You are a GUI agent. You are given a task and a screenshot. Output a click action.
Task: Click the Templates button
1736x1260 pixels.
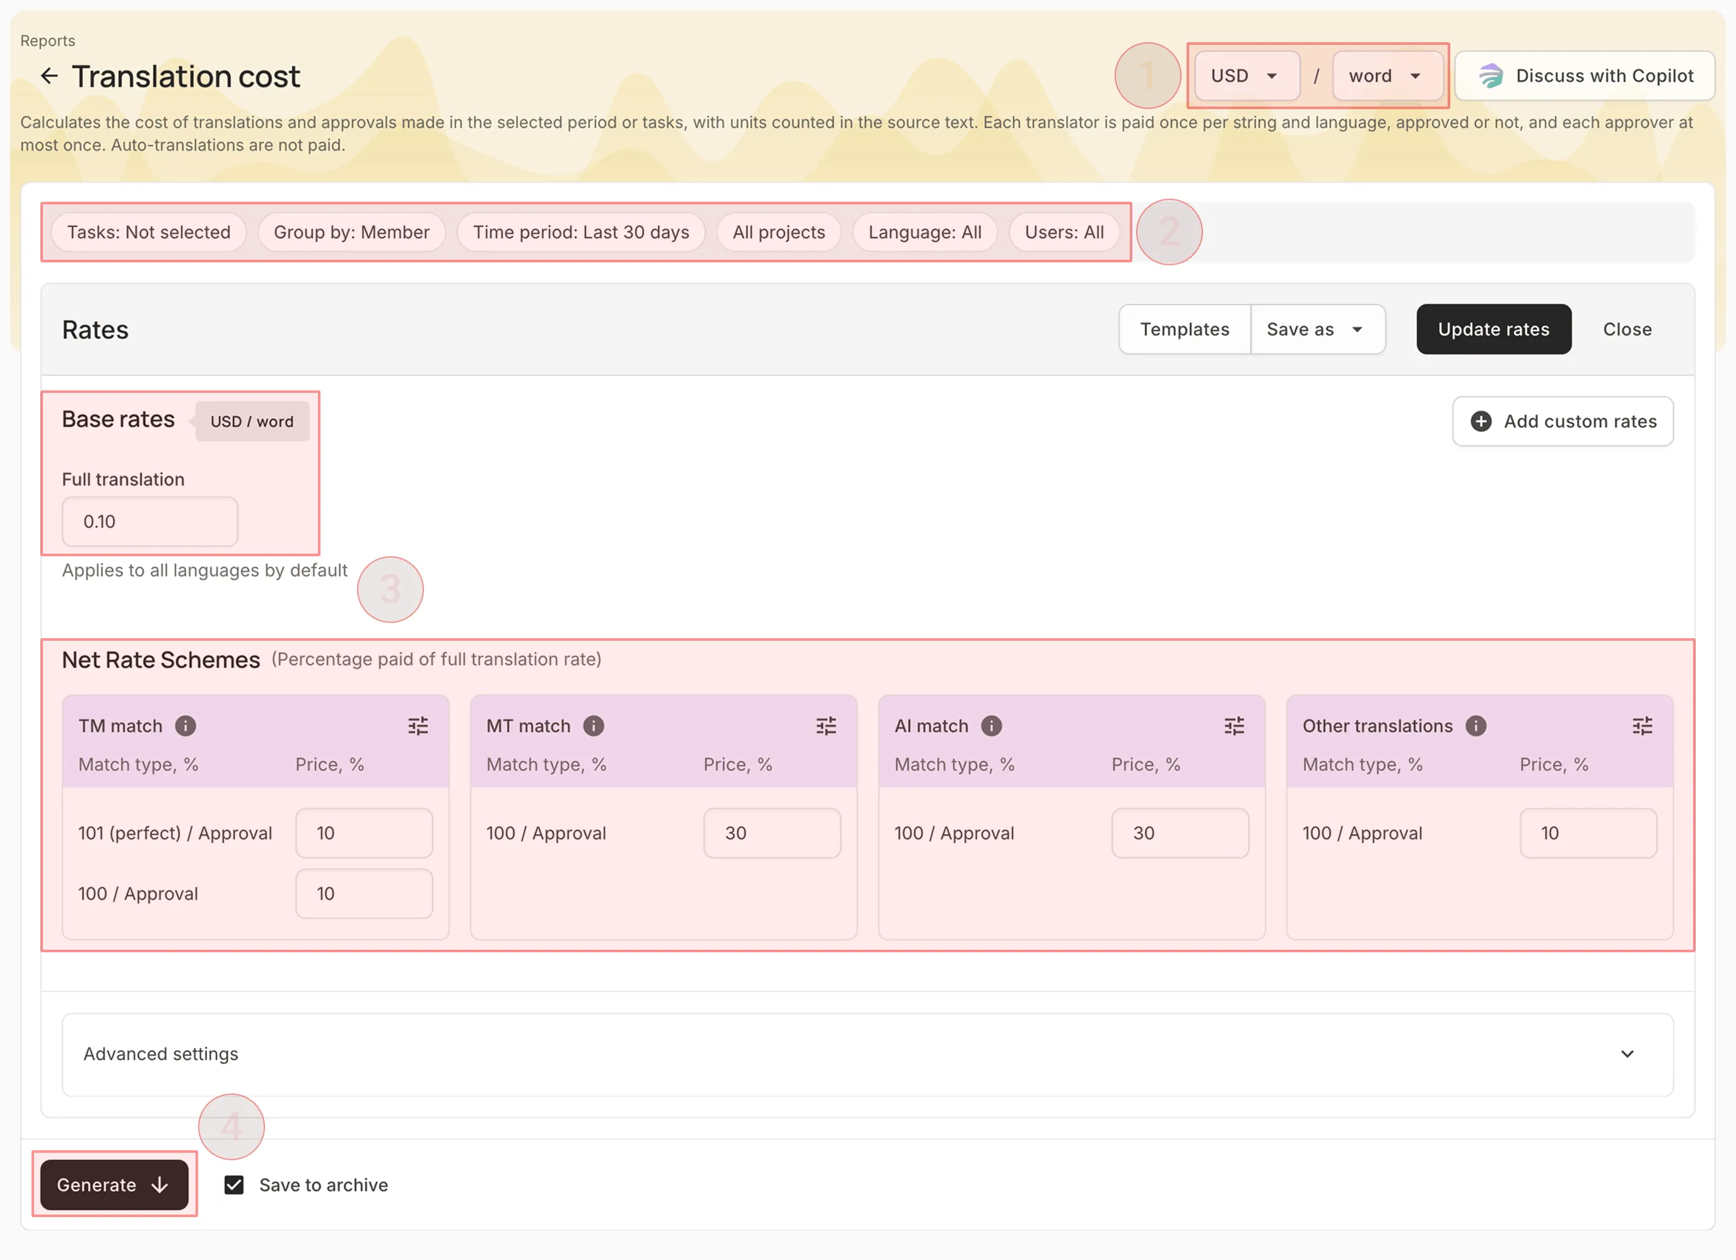(1184, 329)
